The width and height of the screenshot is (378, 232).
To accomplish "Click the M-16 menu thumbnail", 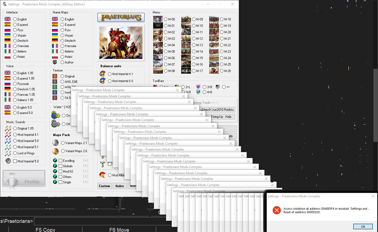I will 186,64.
